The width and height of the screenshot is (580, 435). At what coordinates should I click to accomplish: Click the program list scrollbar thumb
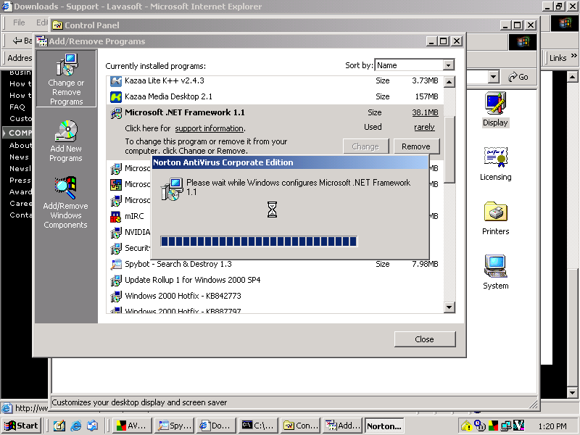pyautogui.click(x=449, y=149)
